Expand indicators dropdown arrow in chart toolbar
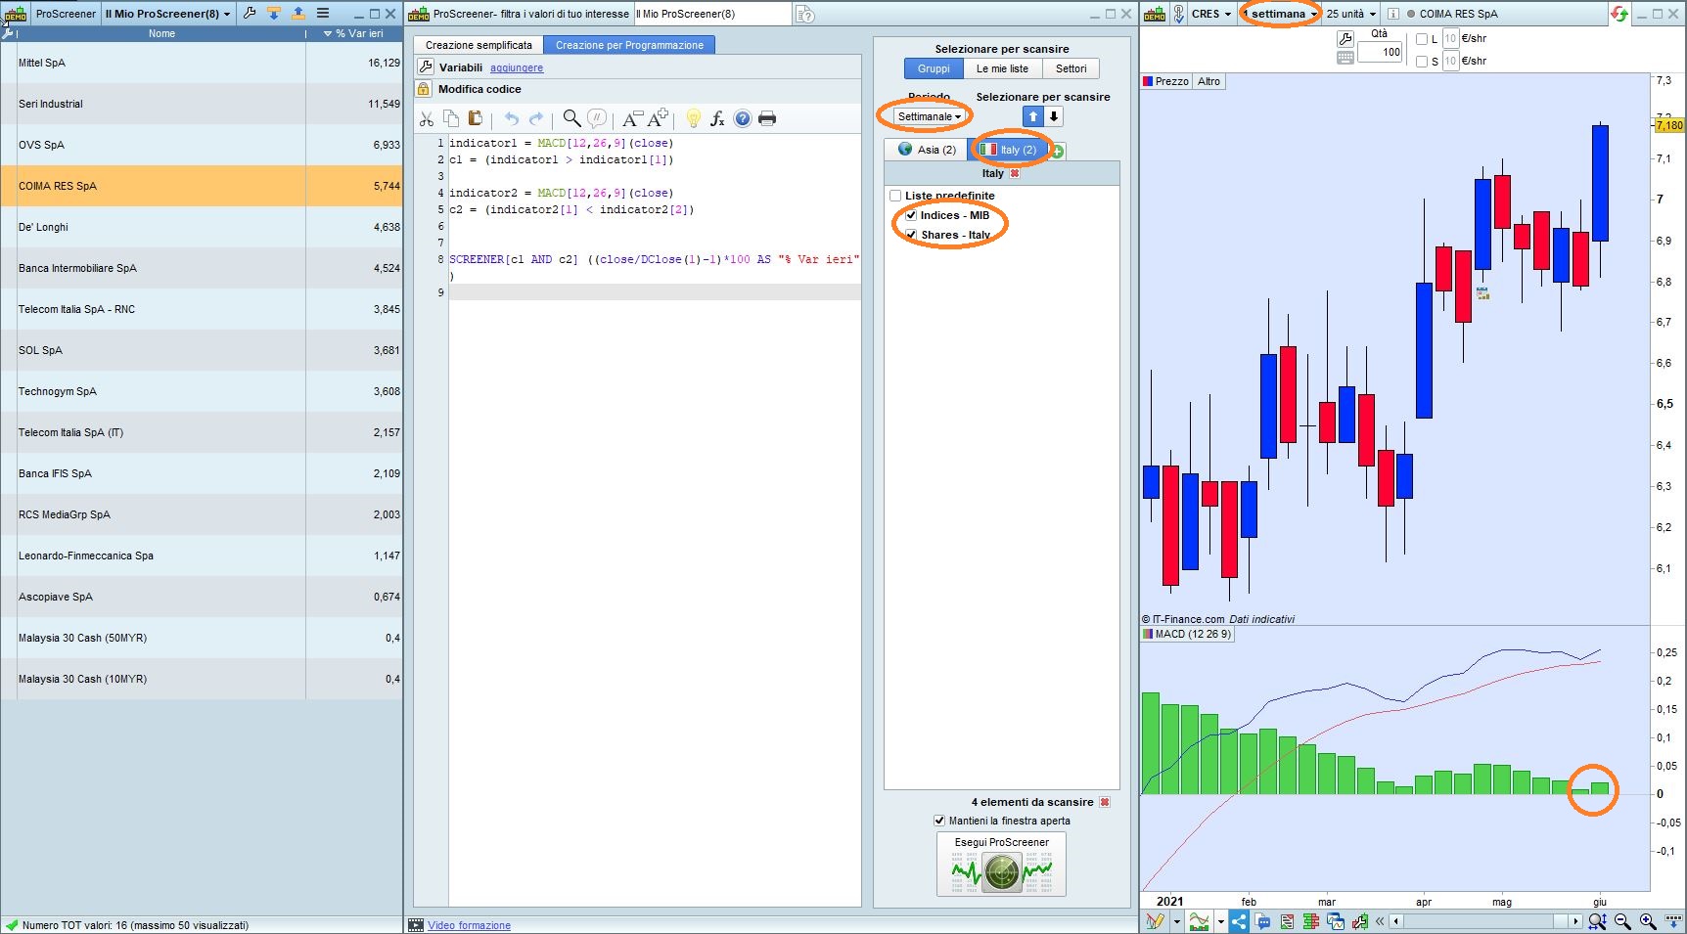 click(x=1220, y=921)
